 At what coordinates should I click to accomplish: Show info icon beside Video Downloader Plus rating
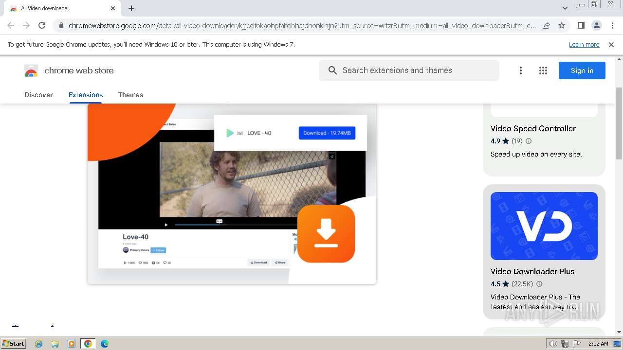(539, 284)
